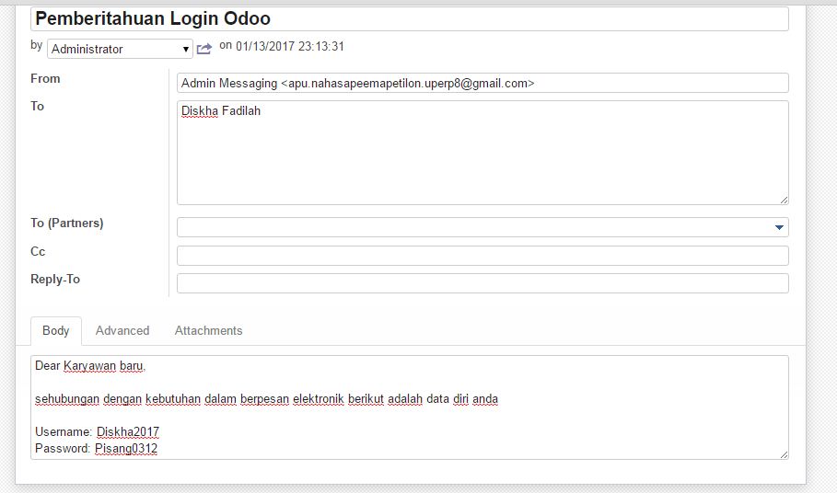837x493 pixels.
Task: Switch to the Body tab
Action: coord(56,330)
